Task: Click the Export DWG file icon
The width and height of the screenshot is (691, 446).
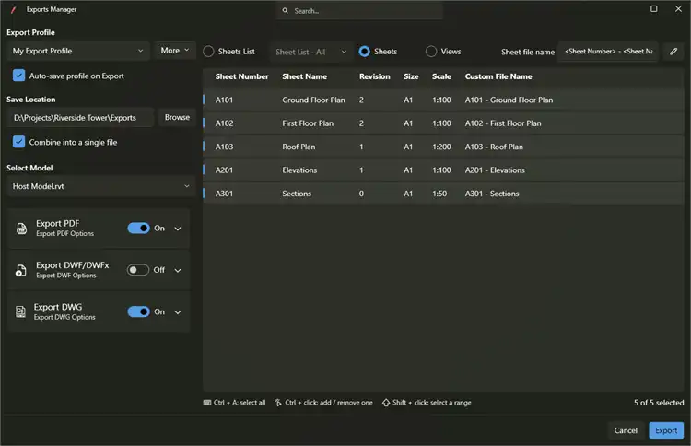Action: click(20, 311)
